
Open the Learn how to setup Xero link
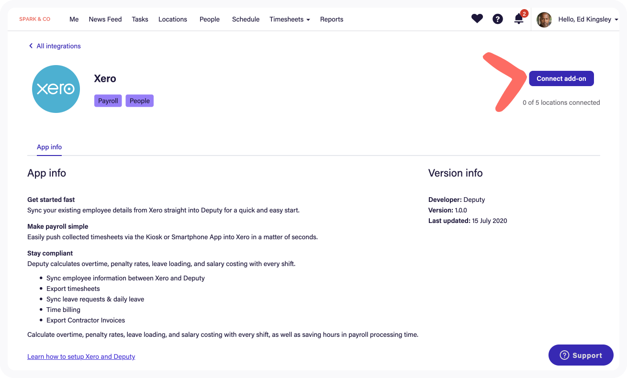pos(81,356)
